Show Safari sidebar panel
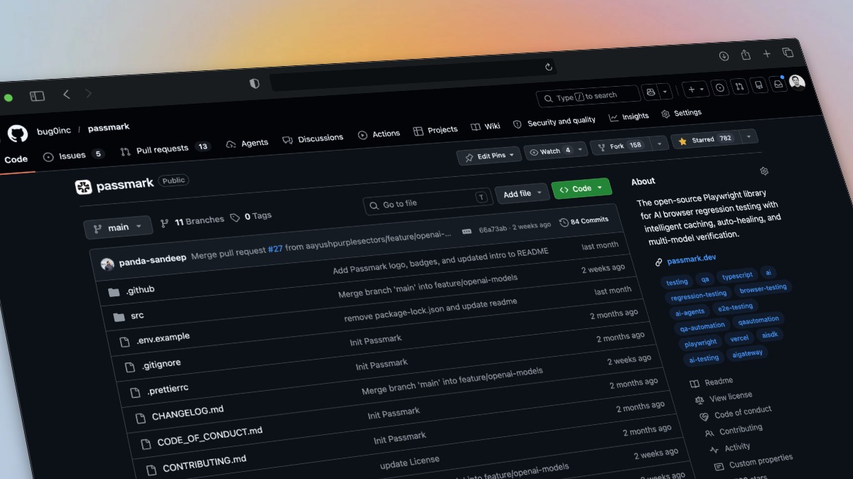This screenshot has height=479, width=853. pyautogui.click(x=37, y=96)
